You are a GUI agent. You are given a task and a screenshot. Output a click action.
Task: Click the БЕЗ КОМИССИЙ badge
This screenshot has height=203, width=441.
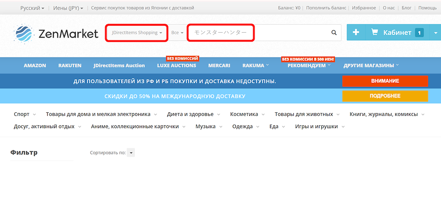183,58
